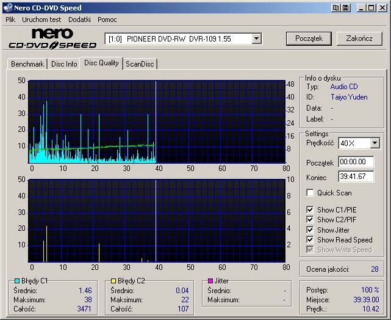This screenshot has height=320, width=391.
Task: Click the Początek 00:00.00 time field
Action: pyautogui.click(x=356, y=162)
